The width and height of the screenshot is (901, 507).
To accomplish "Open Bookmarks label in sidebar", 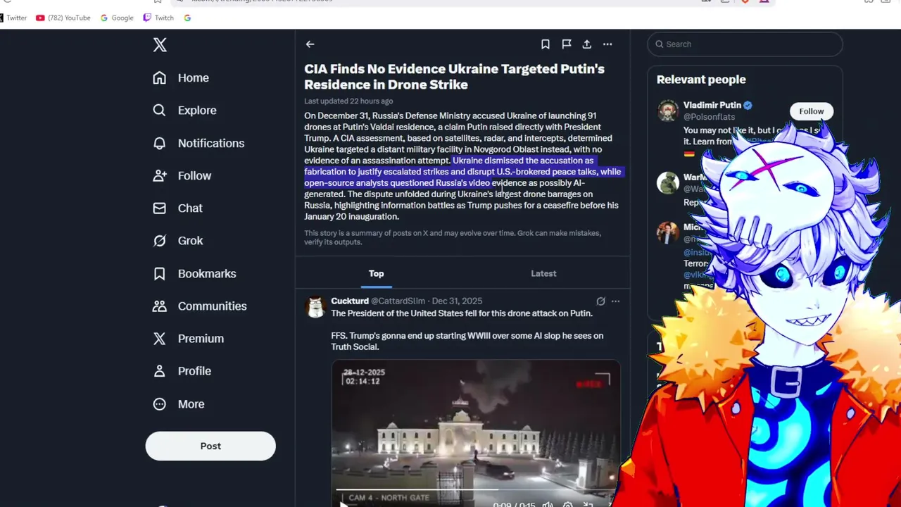I will point(207,273).
